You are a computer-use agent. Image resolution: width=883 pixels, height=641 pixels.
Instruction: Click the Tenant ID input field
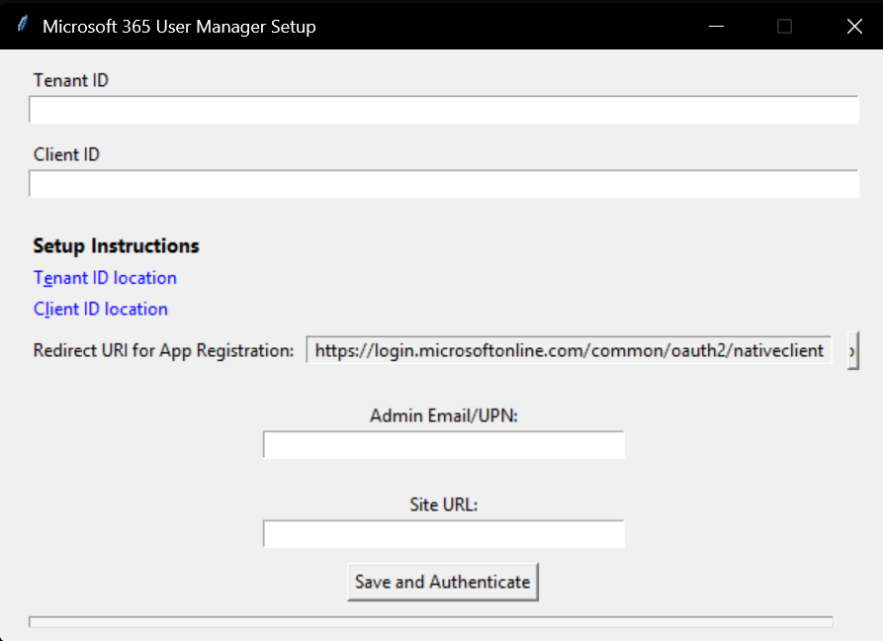point(444,109)
